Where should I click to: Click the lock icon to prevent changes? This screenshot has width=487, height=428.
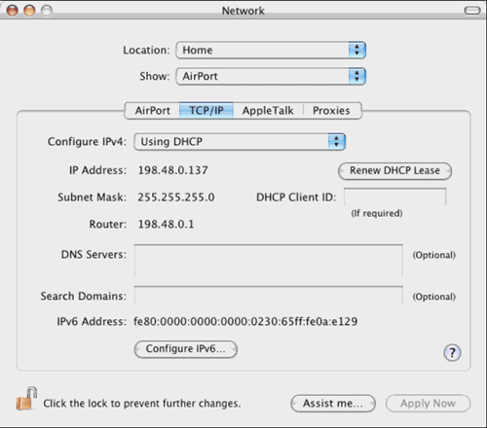26,399
